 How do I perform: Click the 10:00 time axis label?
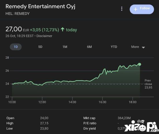[12, 102]
